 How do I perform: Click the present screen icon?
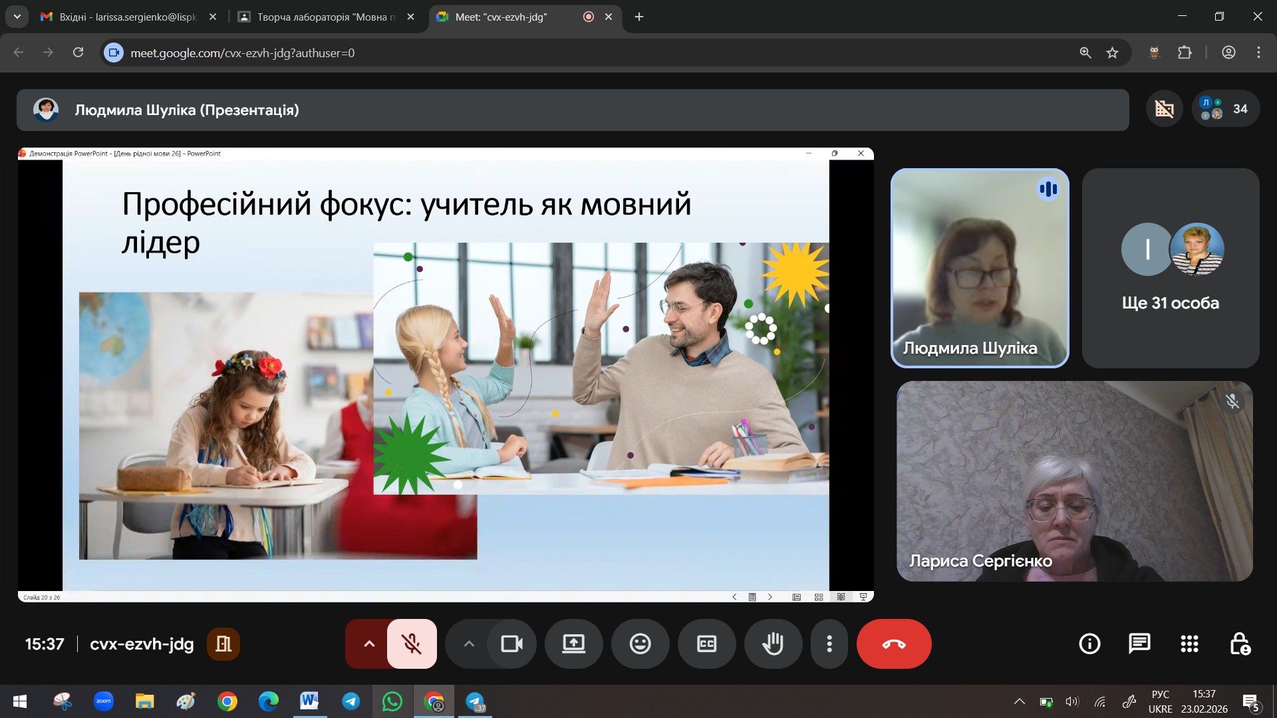(x=573, y=644)
